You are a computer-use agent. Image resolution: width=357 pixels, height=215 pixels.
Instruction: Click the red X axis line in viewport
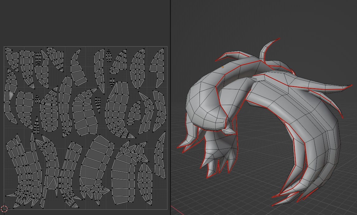click(177, 210)
